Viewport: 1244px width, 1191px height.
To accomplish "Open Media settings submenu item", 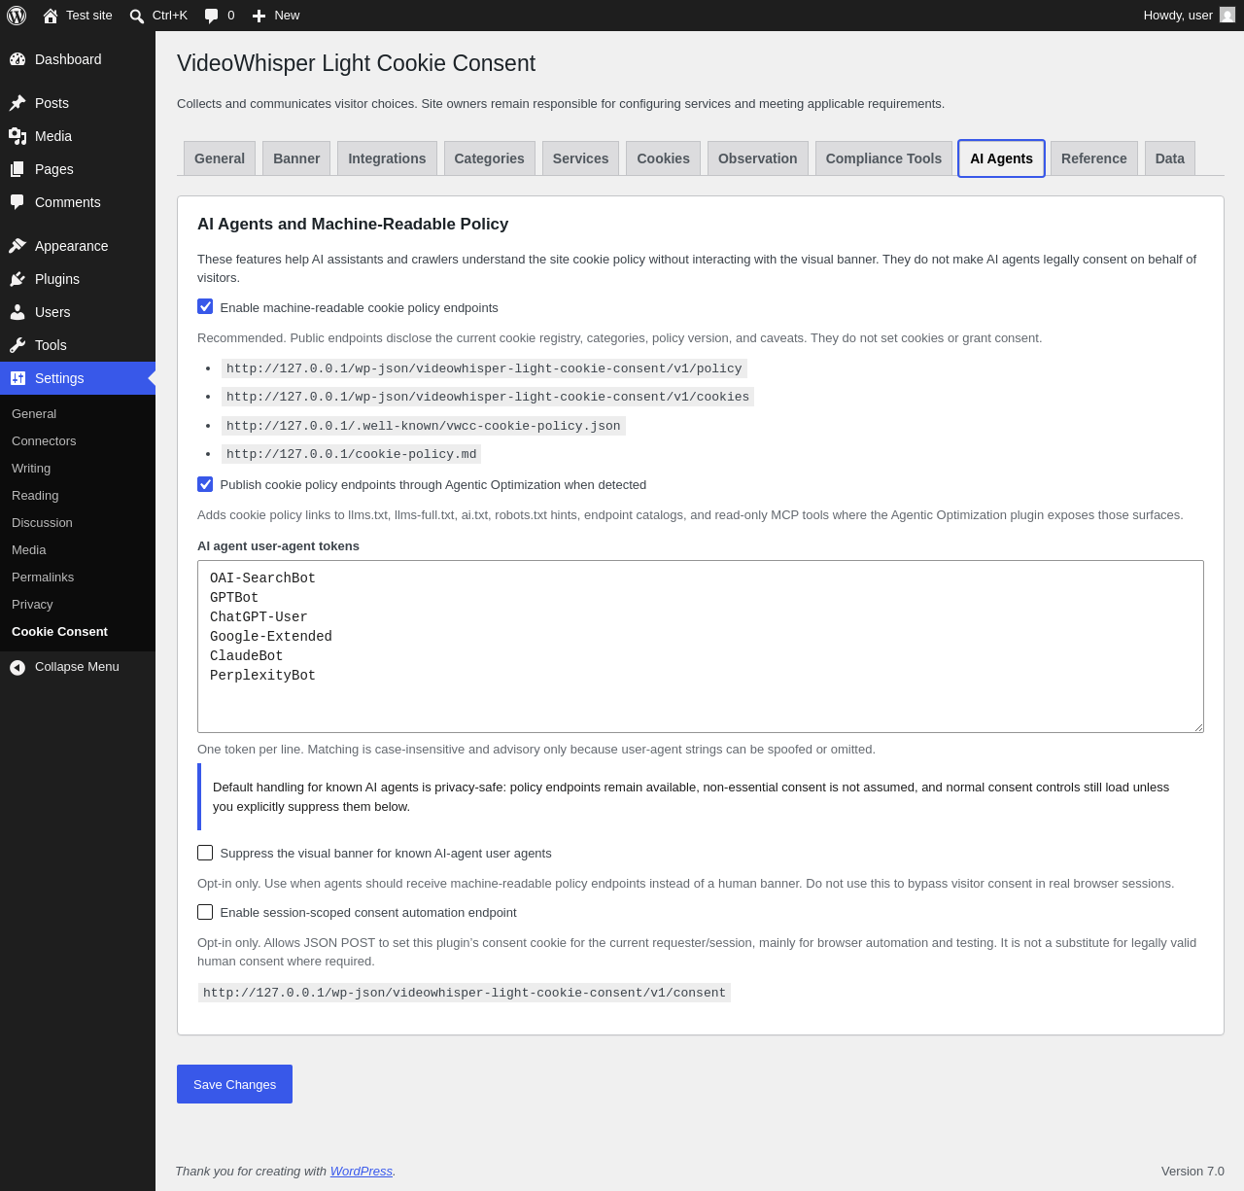I will (x=29, y=550).
